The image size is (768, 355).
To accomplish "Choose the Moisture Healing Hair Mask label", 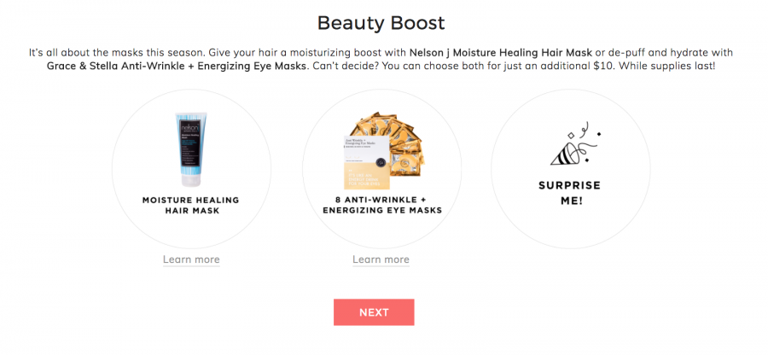I will pos(191,205).
